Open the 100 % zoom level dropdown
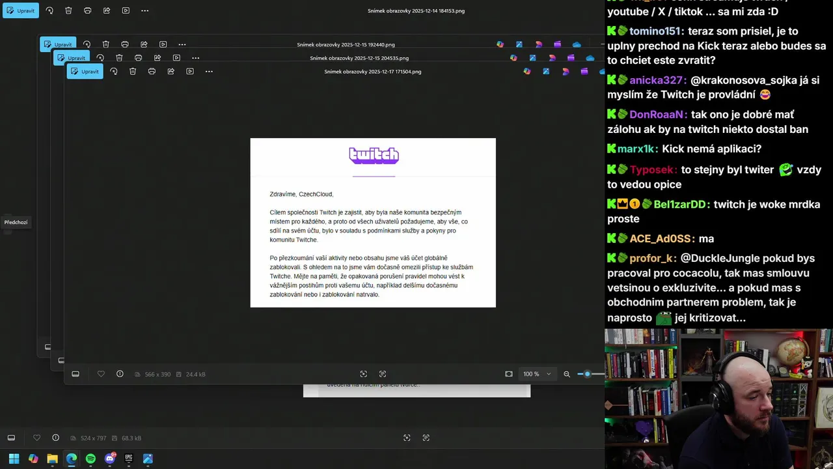Screen dimensions: 833x469 click(538, 374)
